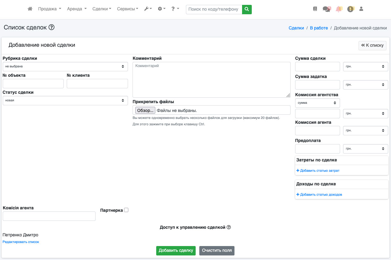This screenshot has width=391, height=260.
Task: Go back via К списку button
Action: 372,46
